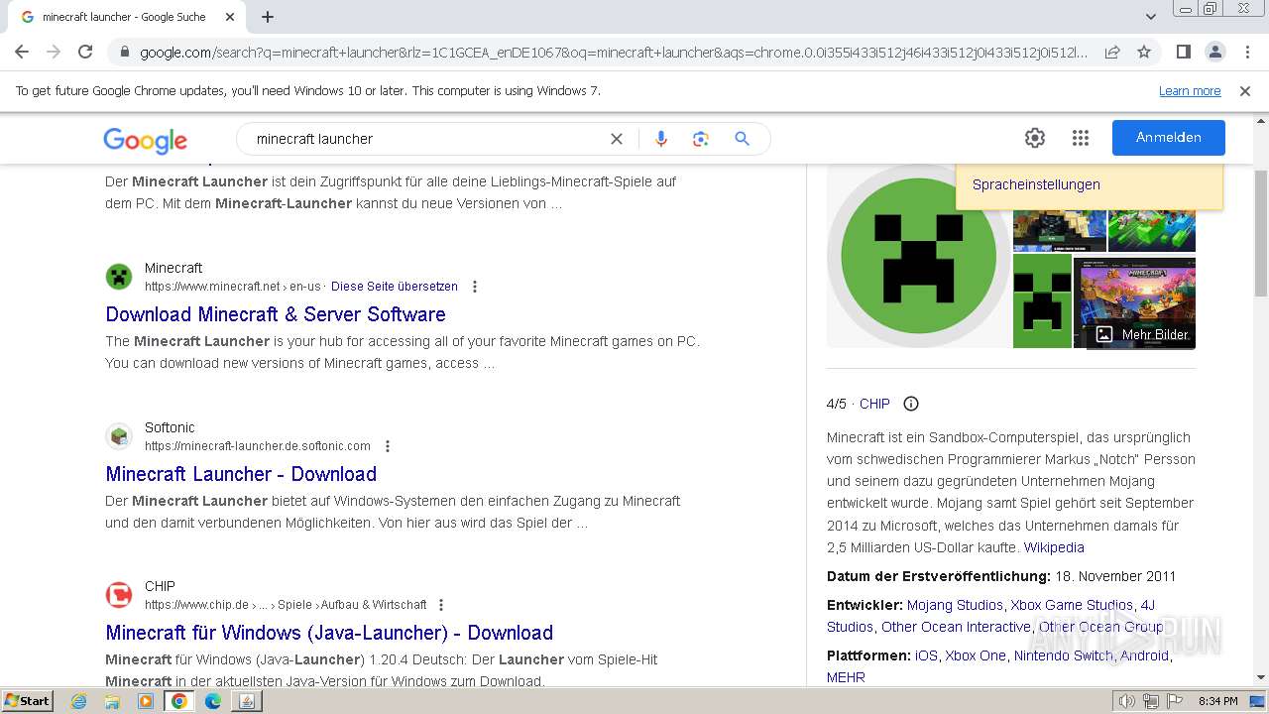Screen dimensions: 1269x714
Task: Toggle the Chrome side panel
Action: pos(1183,52)
